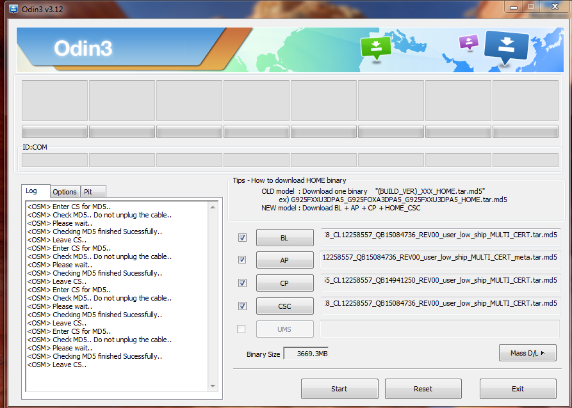Click the purple download icon in banner
572x408 pixels.
click(469, 43)
